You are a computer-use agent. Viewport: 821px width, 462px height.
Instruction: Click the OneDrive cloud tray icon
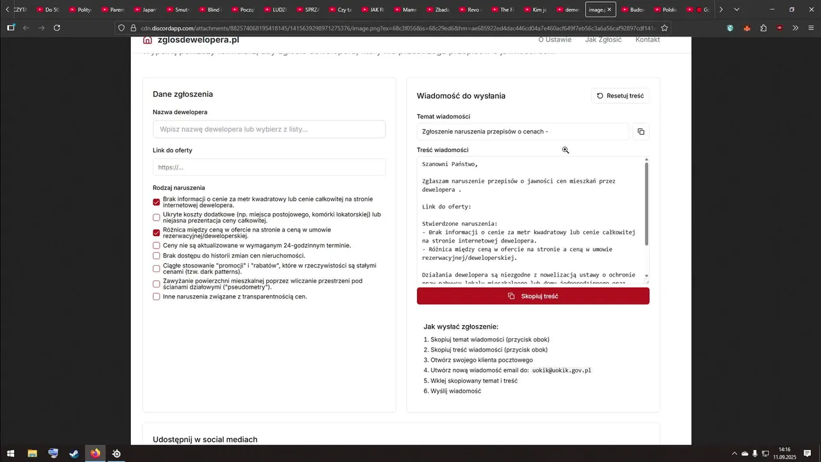[745, 454]
